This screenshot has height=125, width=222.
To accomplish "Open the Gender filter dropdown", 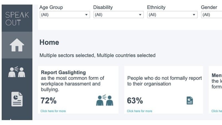I will click(211, 15).
